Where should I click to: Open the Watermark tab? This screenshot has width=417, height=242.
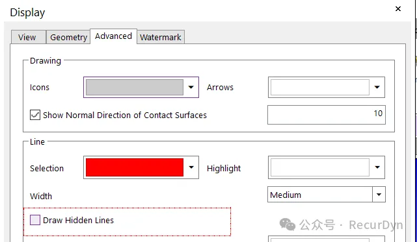click(161, 37)
